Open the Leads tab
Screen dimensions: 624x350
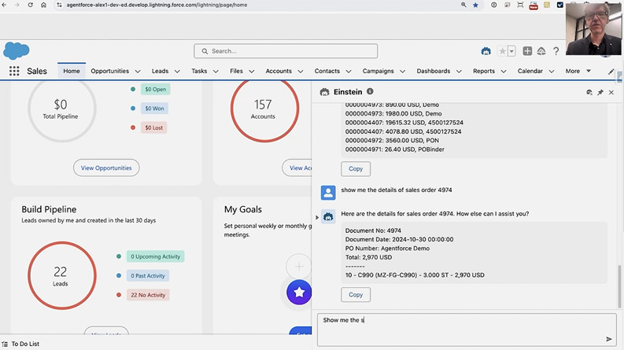160,71
